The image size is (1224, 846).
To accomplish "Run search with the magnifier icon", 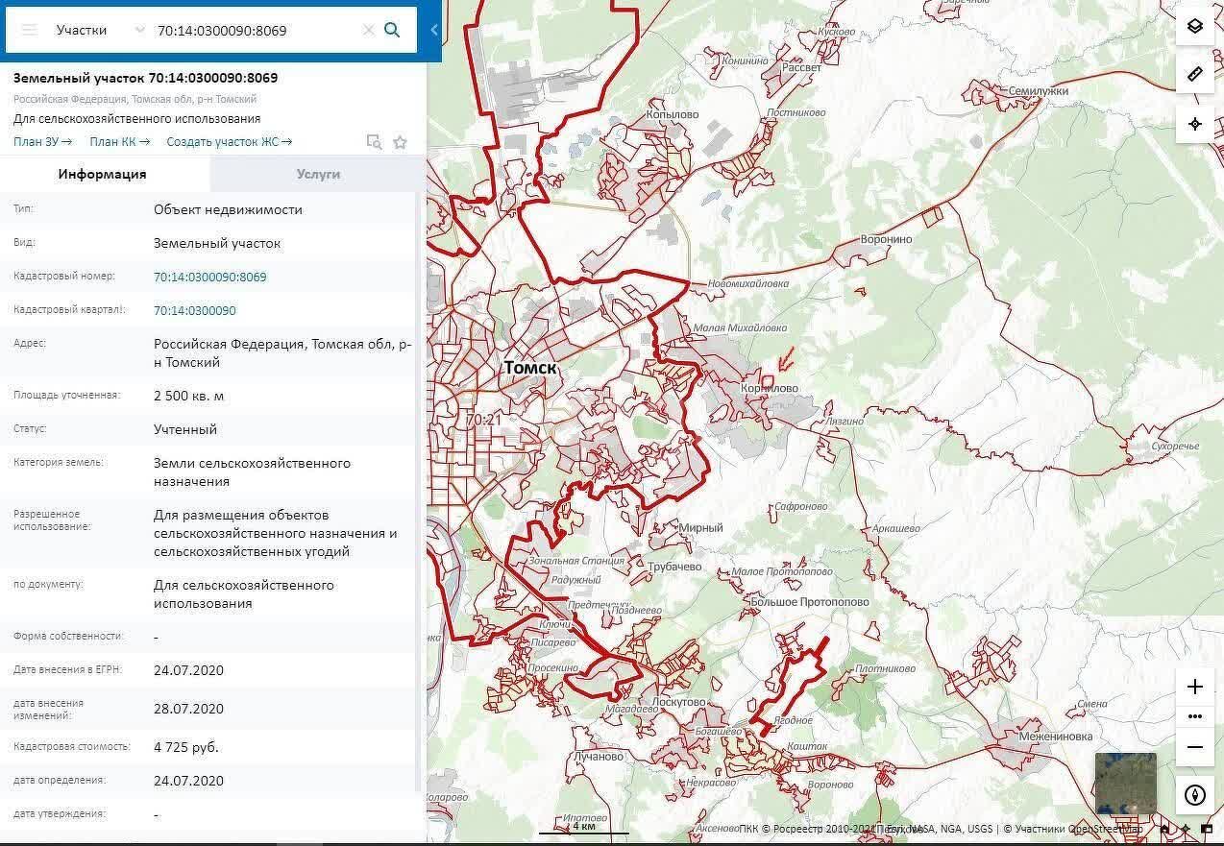I will tap(392, 30).
